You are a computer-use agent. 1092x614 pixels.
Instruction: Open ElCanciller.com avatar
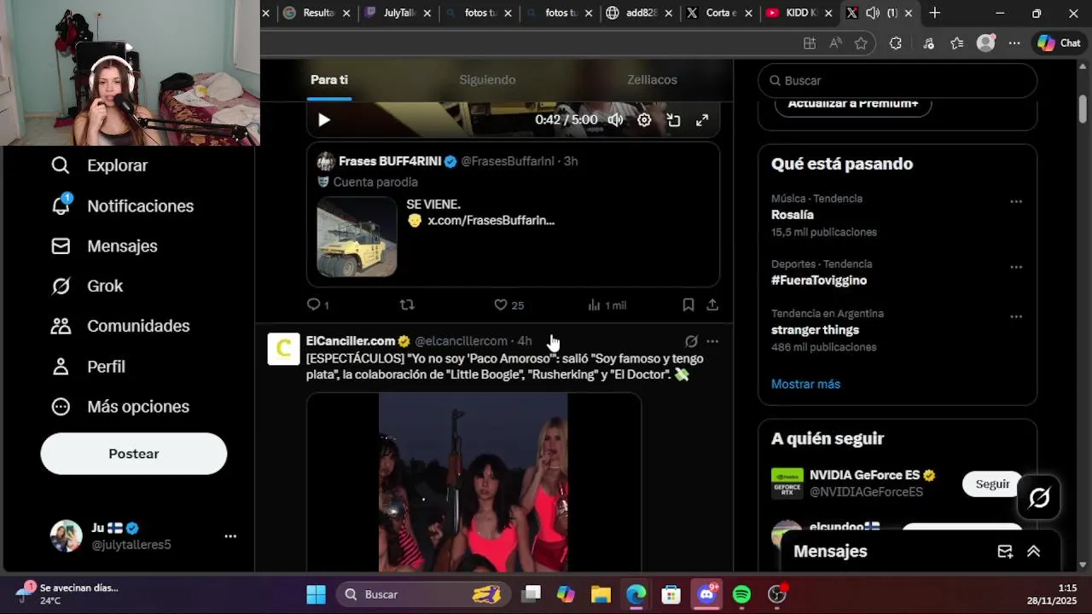click(284, 349)
